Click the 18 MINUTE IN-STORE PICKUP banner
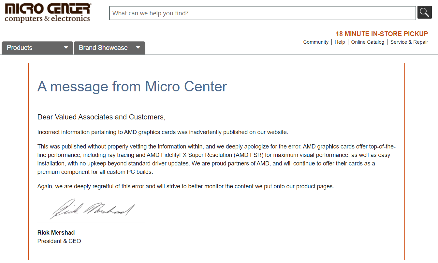This screenshot has height=263, width=438. (381, 34)
